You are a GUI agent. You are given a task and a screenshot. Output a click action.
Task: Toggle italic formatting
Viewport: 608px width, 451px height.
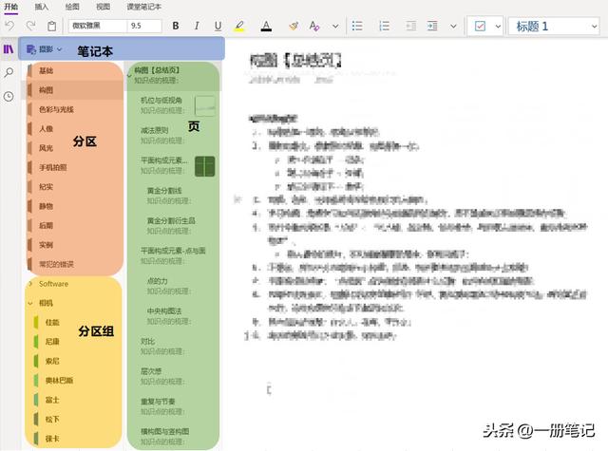click(x=197, y=26)
